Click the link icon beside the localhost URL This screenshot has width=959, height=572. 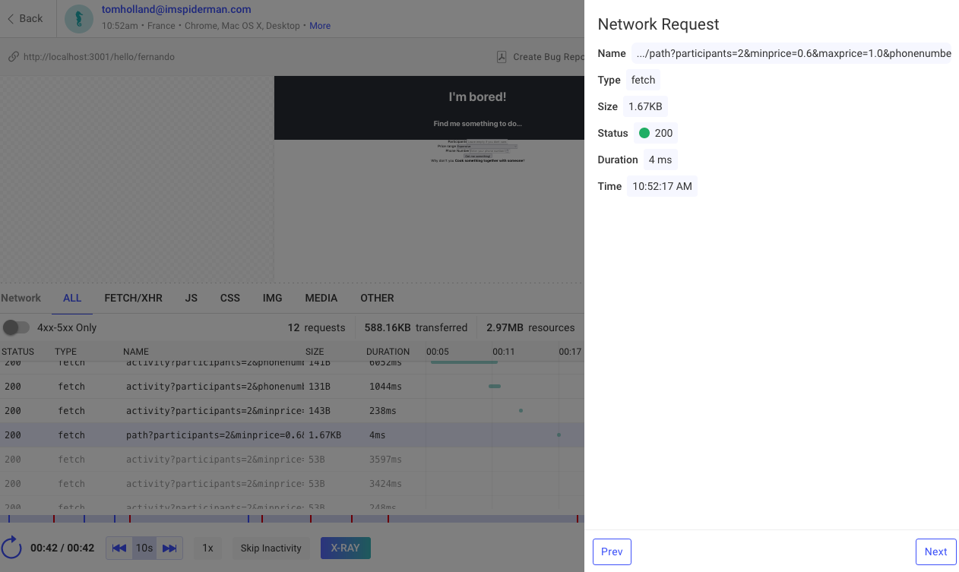[x=13, y=57]
